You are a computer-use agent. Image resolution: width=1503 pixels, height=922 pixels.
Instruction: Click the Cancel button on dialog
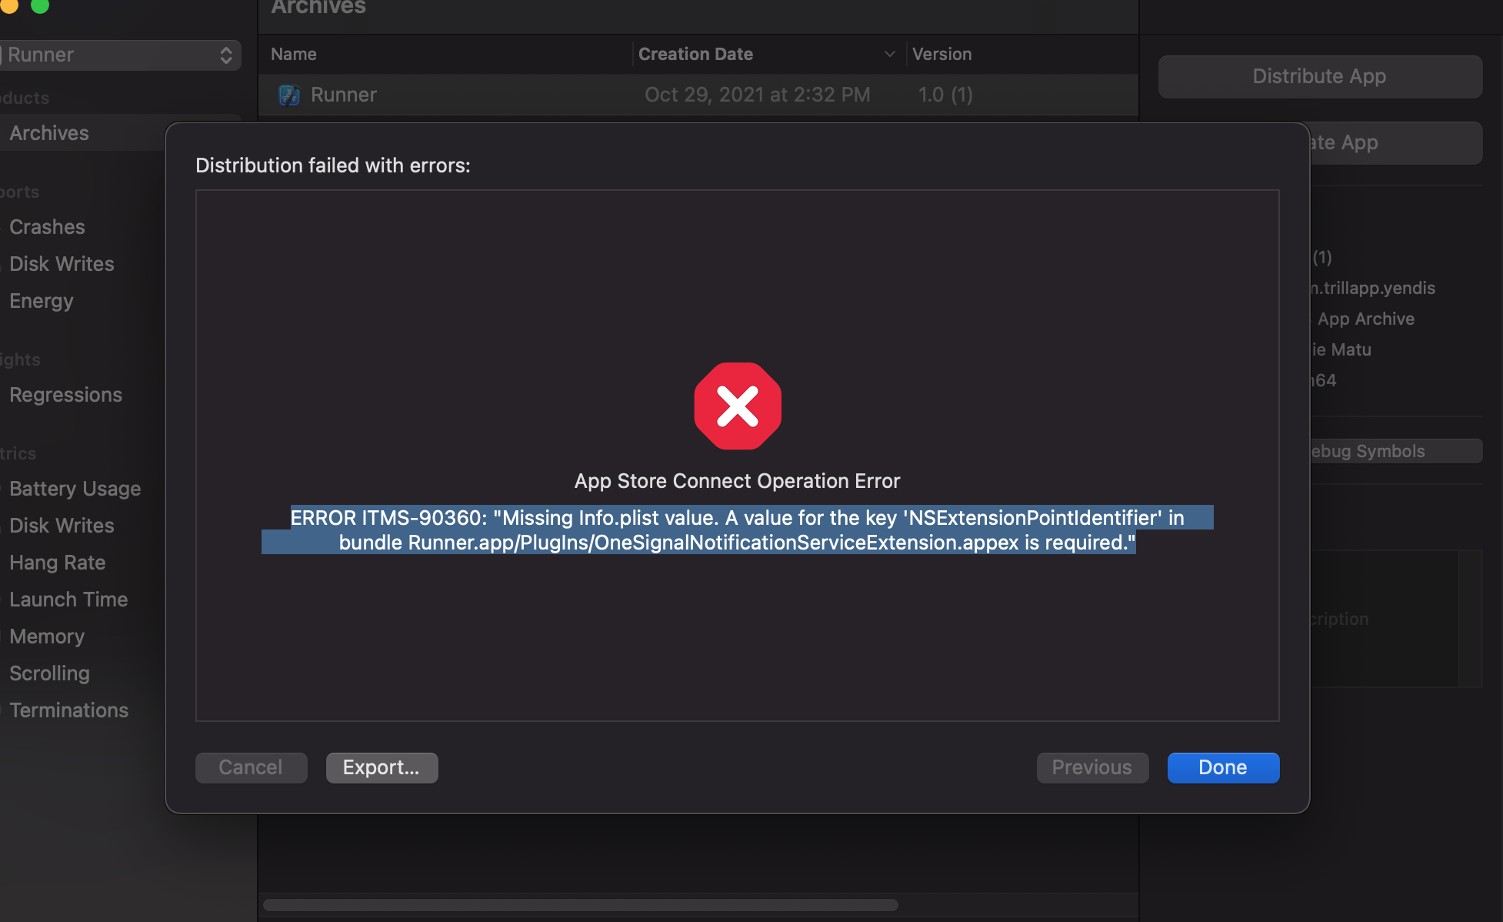[250, 767]
